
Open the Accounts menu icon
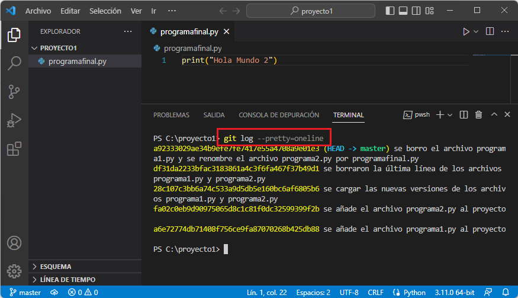point(14,243)
